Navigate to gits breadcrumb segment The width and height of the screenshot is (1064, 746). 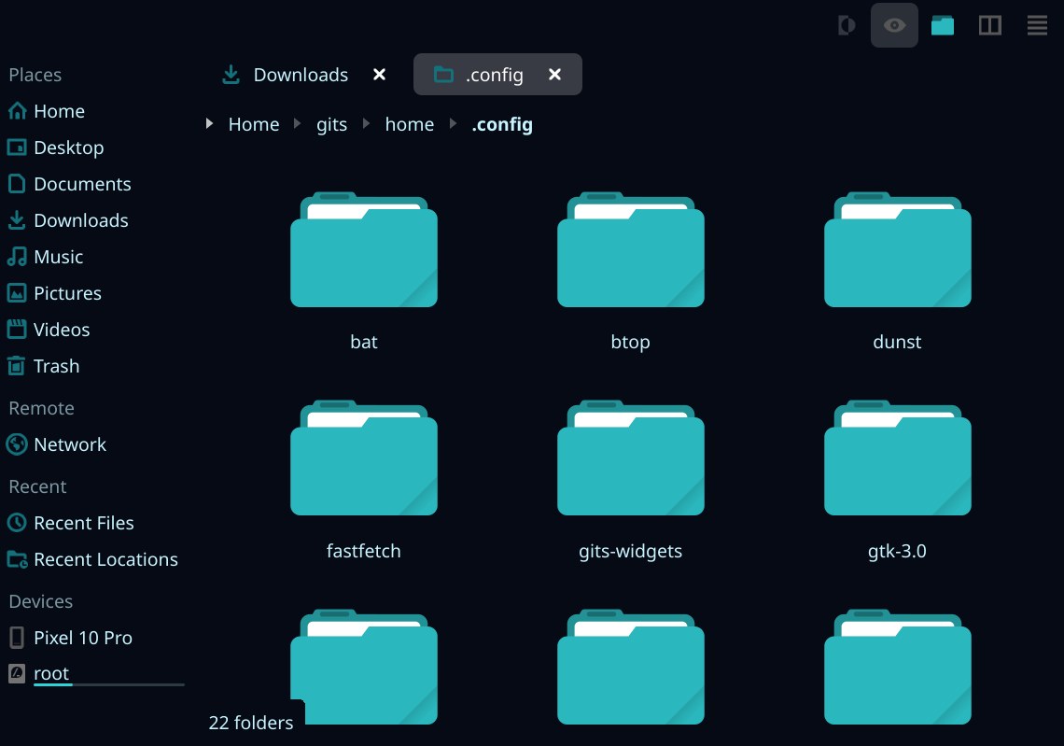[332, 124]
